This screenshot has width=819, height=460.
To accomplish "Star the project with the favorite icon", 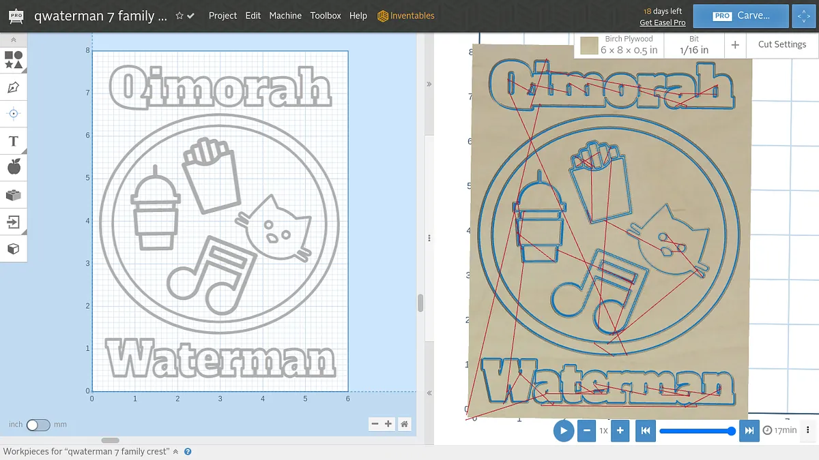I will click(179, 16).
